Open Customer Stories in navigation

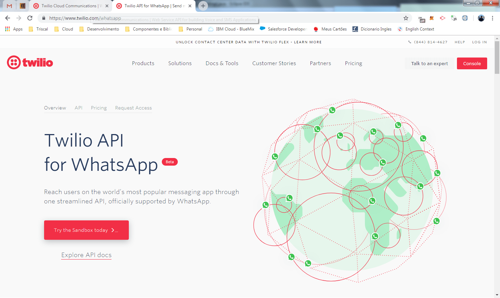(x=274, y=63)
